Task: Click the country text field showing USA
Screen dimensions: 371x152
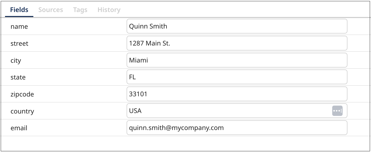Action: point(228,111)
